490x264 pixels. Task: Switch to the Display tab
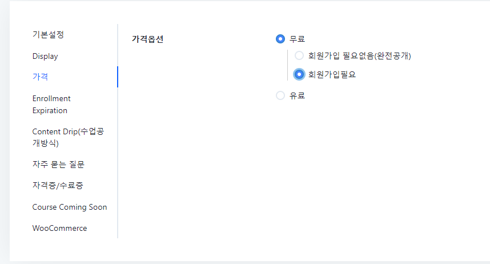pyautogui.click(x=45, y=56)
